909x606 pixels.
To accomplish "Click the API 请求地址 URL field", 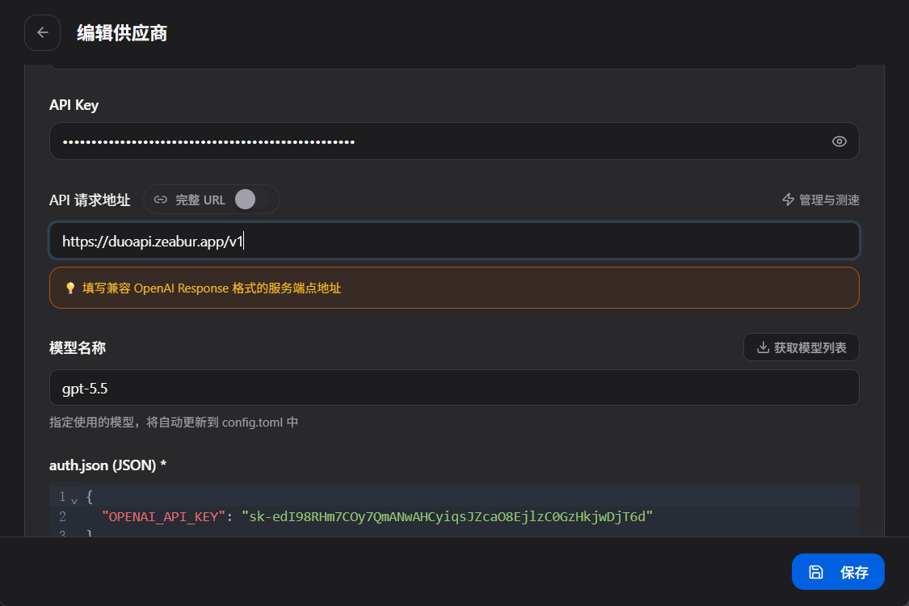I will 454,241.
